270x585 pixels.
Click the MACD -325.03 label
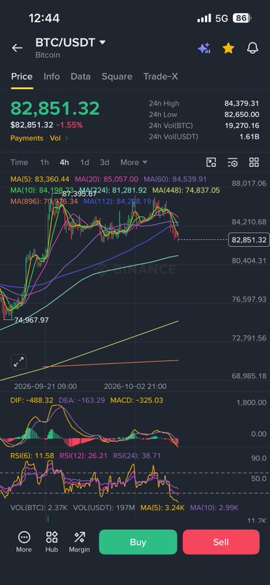coord(137,400)
